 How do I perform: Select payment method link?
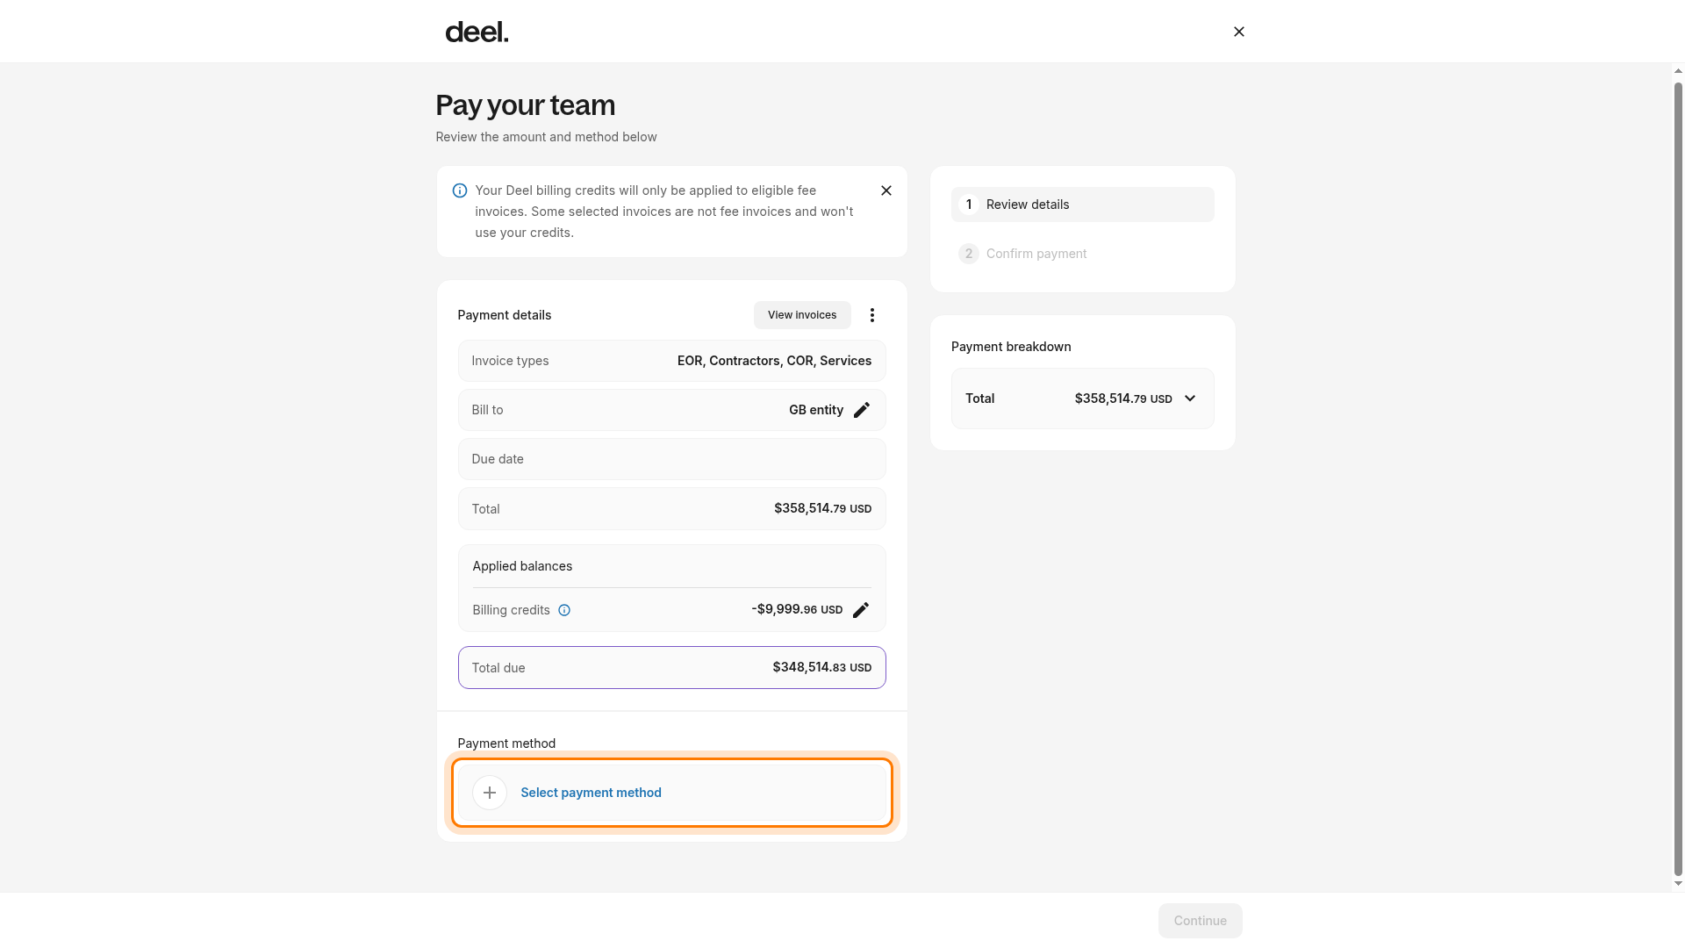pos(591,793)
